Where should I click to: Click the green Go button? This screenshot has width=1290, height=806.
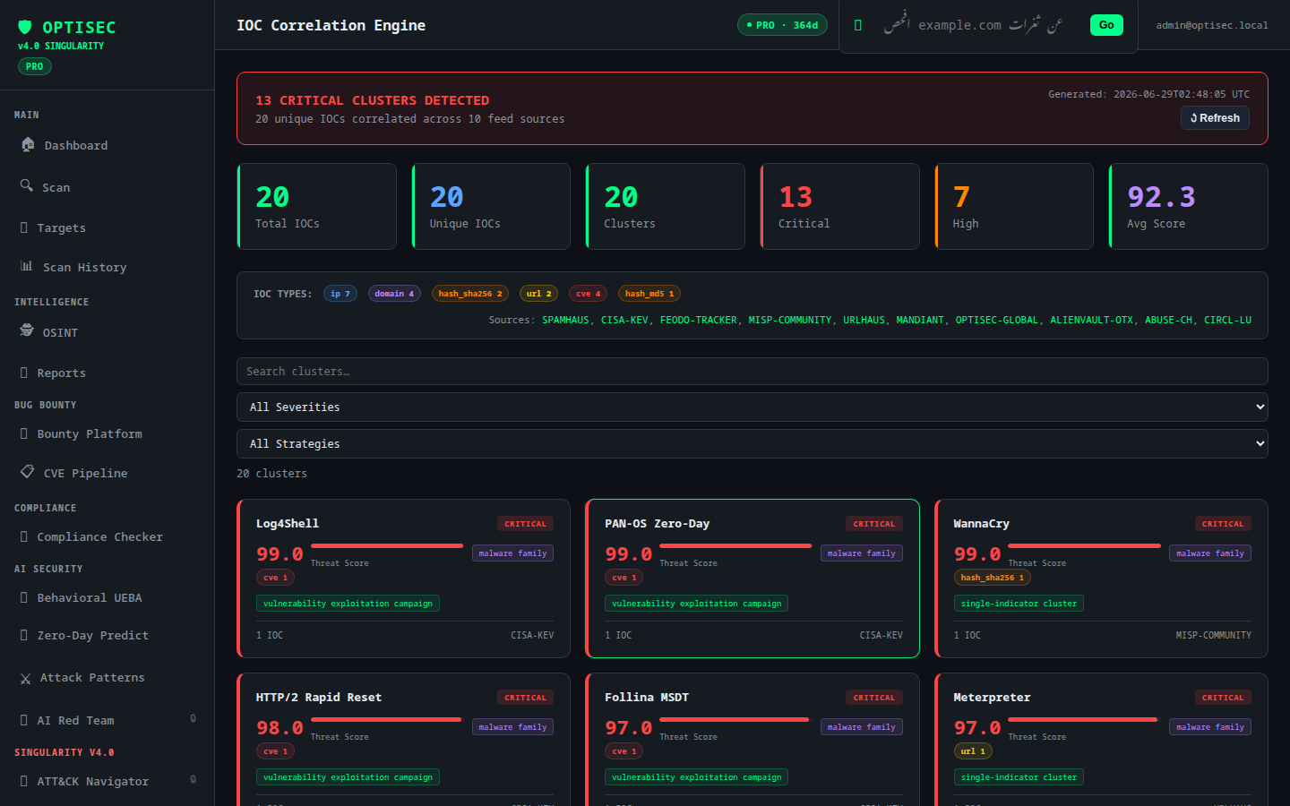click(1106, 25)
